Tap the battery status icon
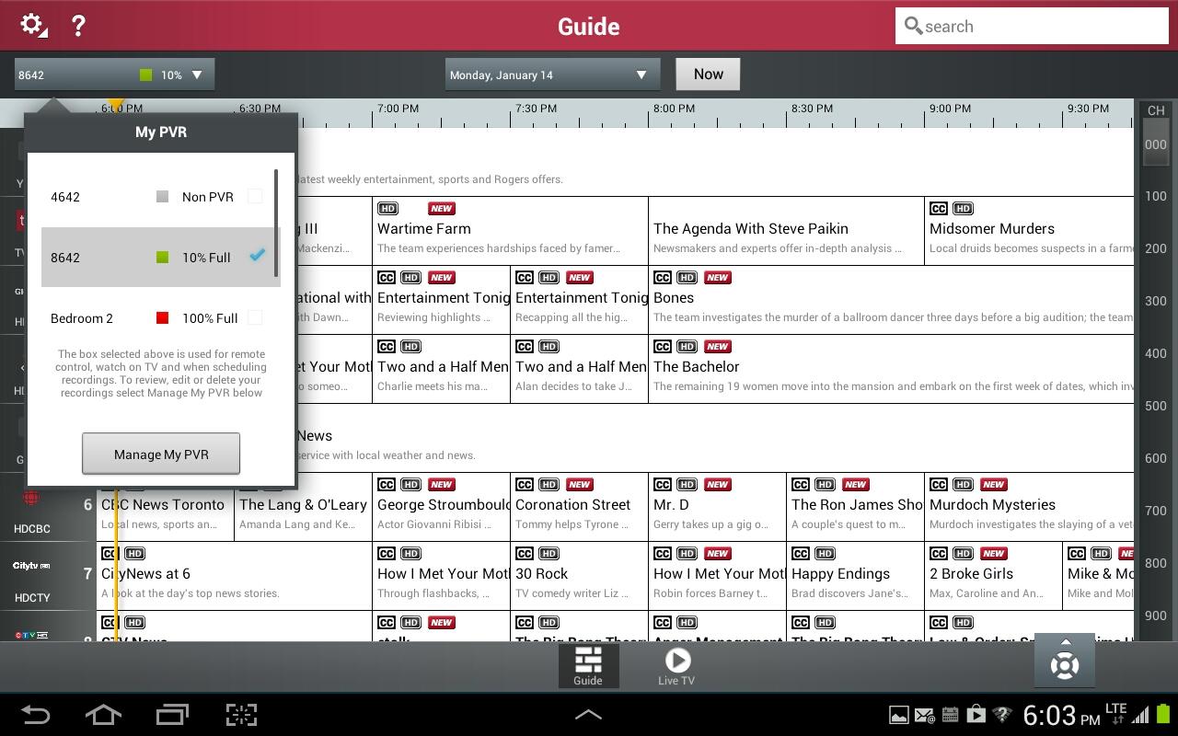 [x=1162, y=714]
